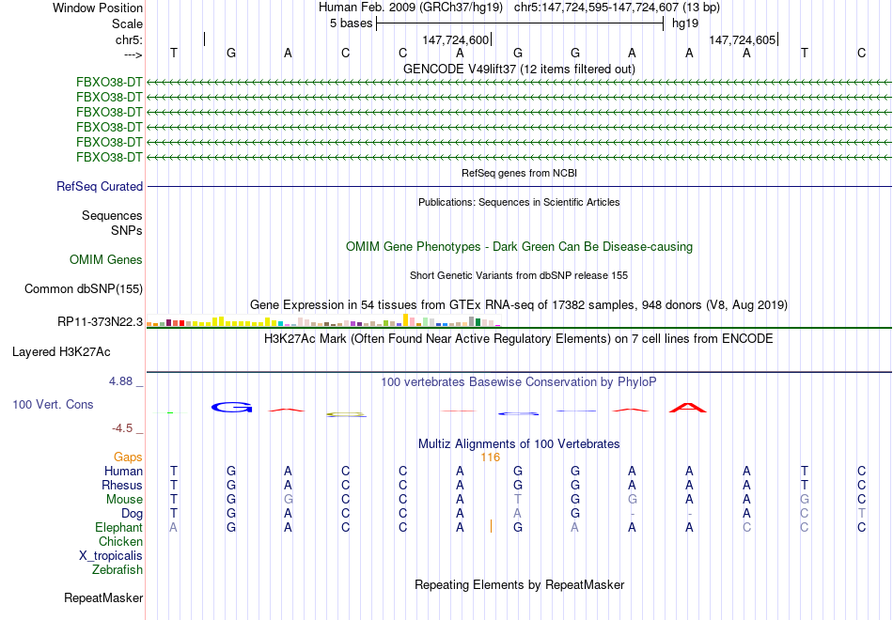The height and width of the screenshot is (620, 893).
Task: Select the Dog alignment row label
Action: pos(133,514)
